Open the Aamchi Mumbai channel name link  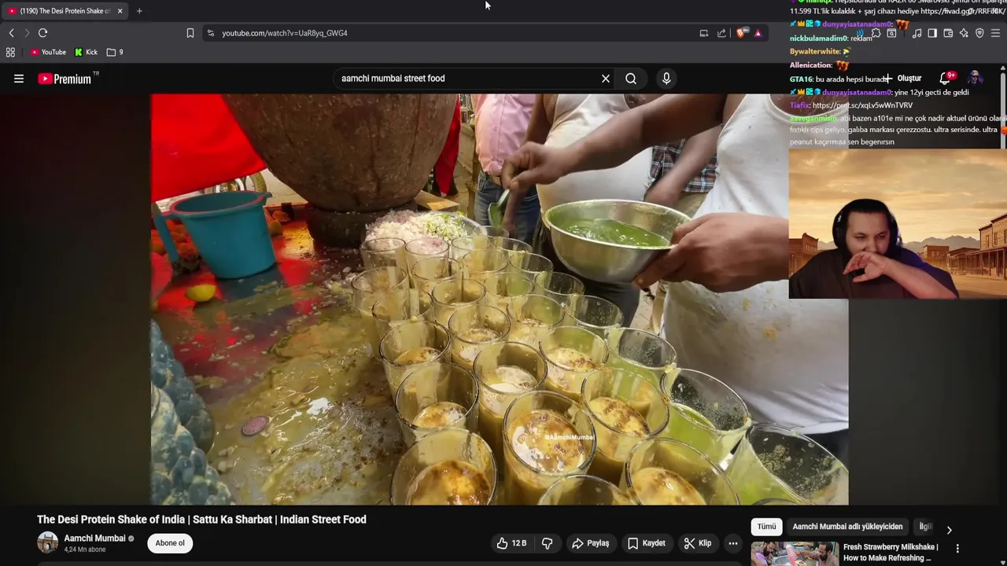(94, 538)
